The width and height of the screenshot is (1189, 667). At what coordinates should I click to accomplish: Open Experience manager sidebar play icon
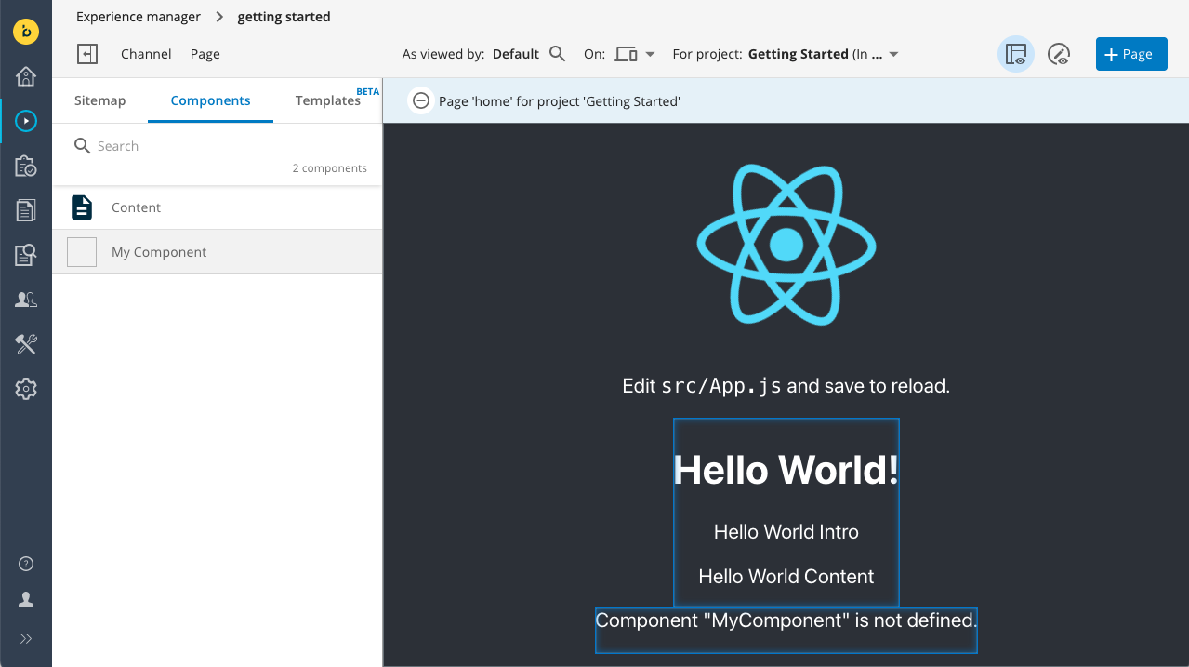(x=26, y=121)
